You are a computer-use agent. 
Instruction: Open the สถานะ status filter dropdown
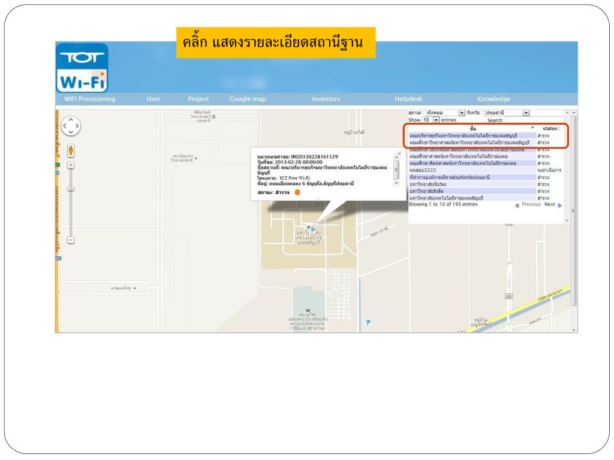pyautogui.click(x=446, y=113)
